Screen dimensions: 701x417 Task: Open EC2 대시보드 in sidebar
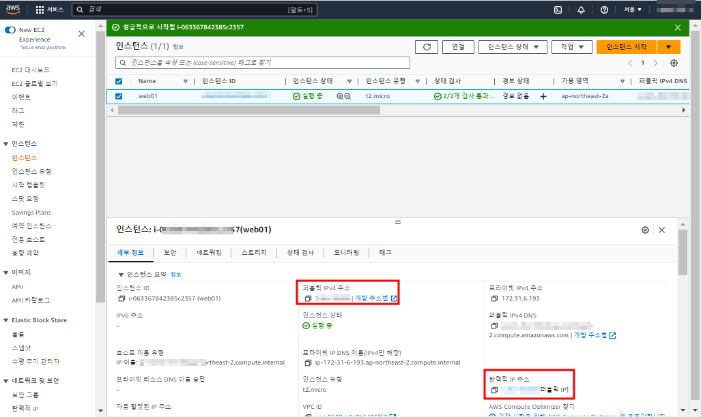(31, 69)
